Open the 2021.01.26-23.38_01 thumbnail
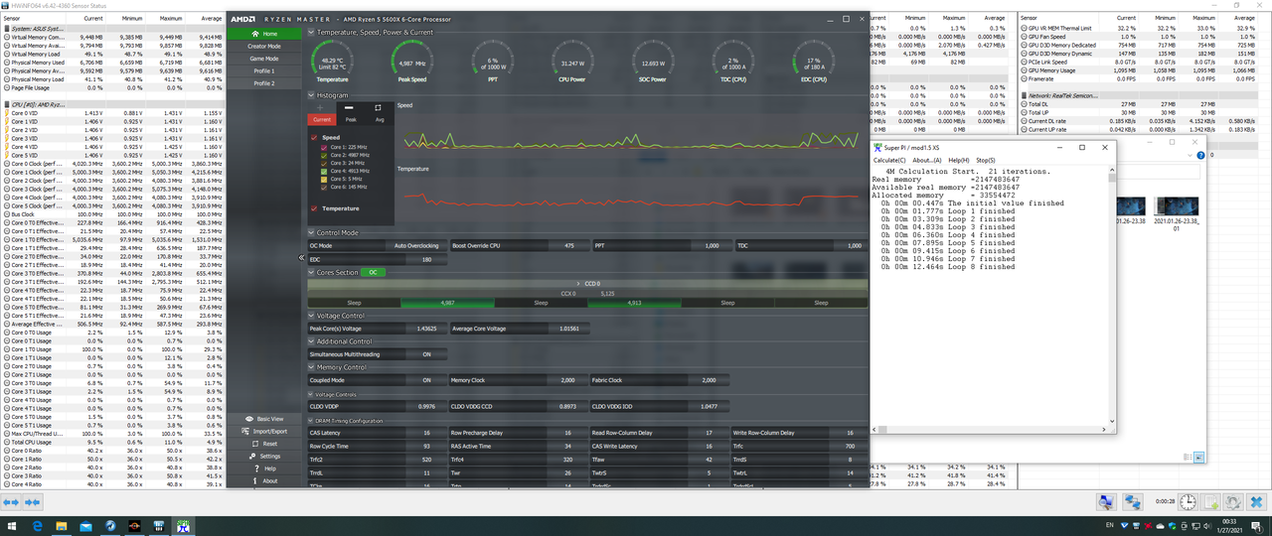 1176,214
